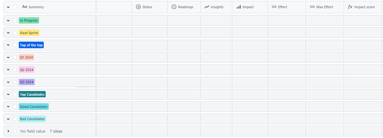Check the In Progress group checkbox

click(x=15, y=20)
